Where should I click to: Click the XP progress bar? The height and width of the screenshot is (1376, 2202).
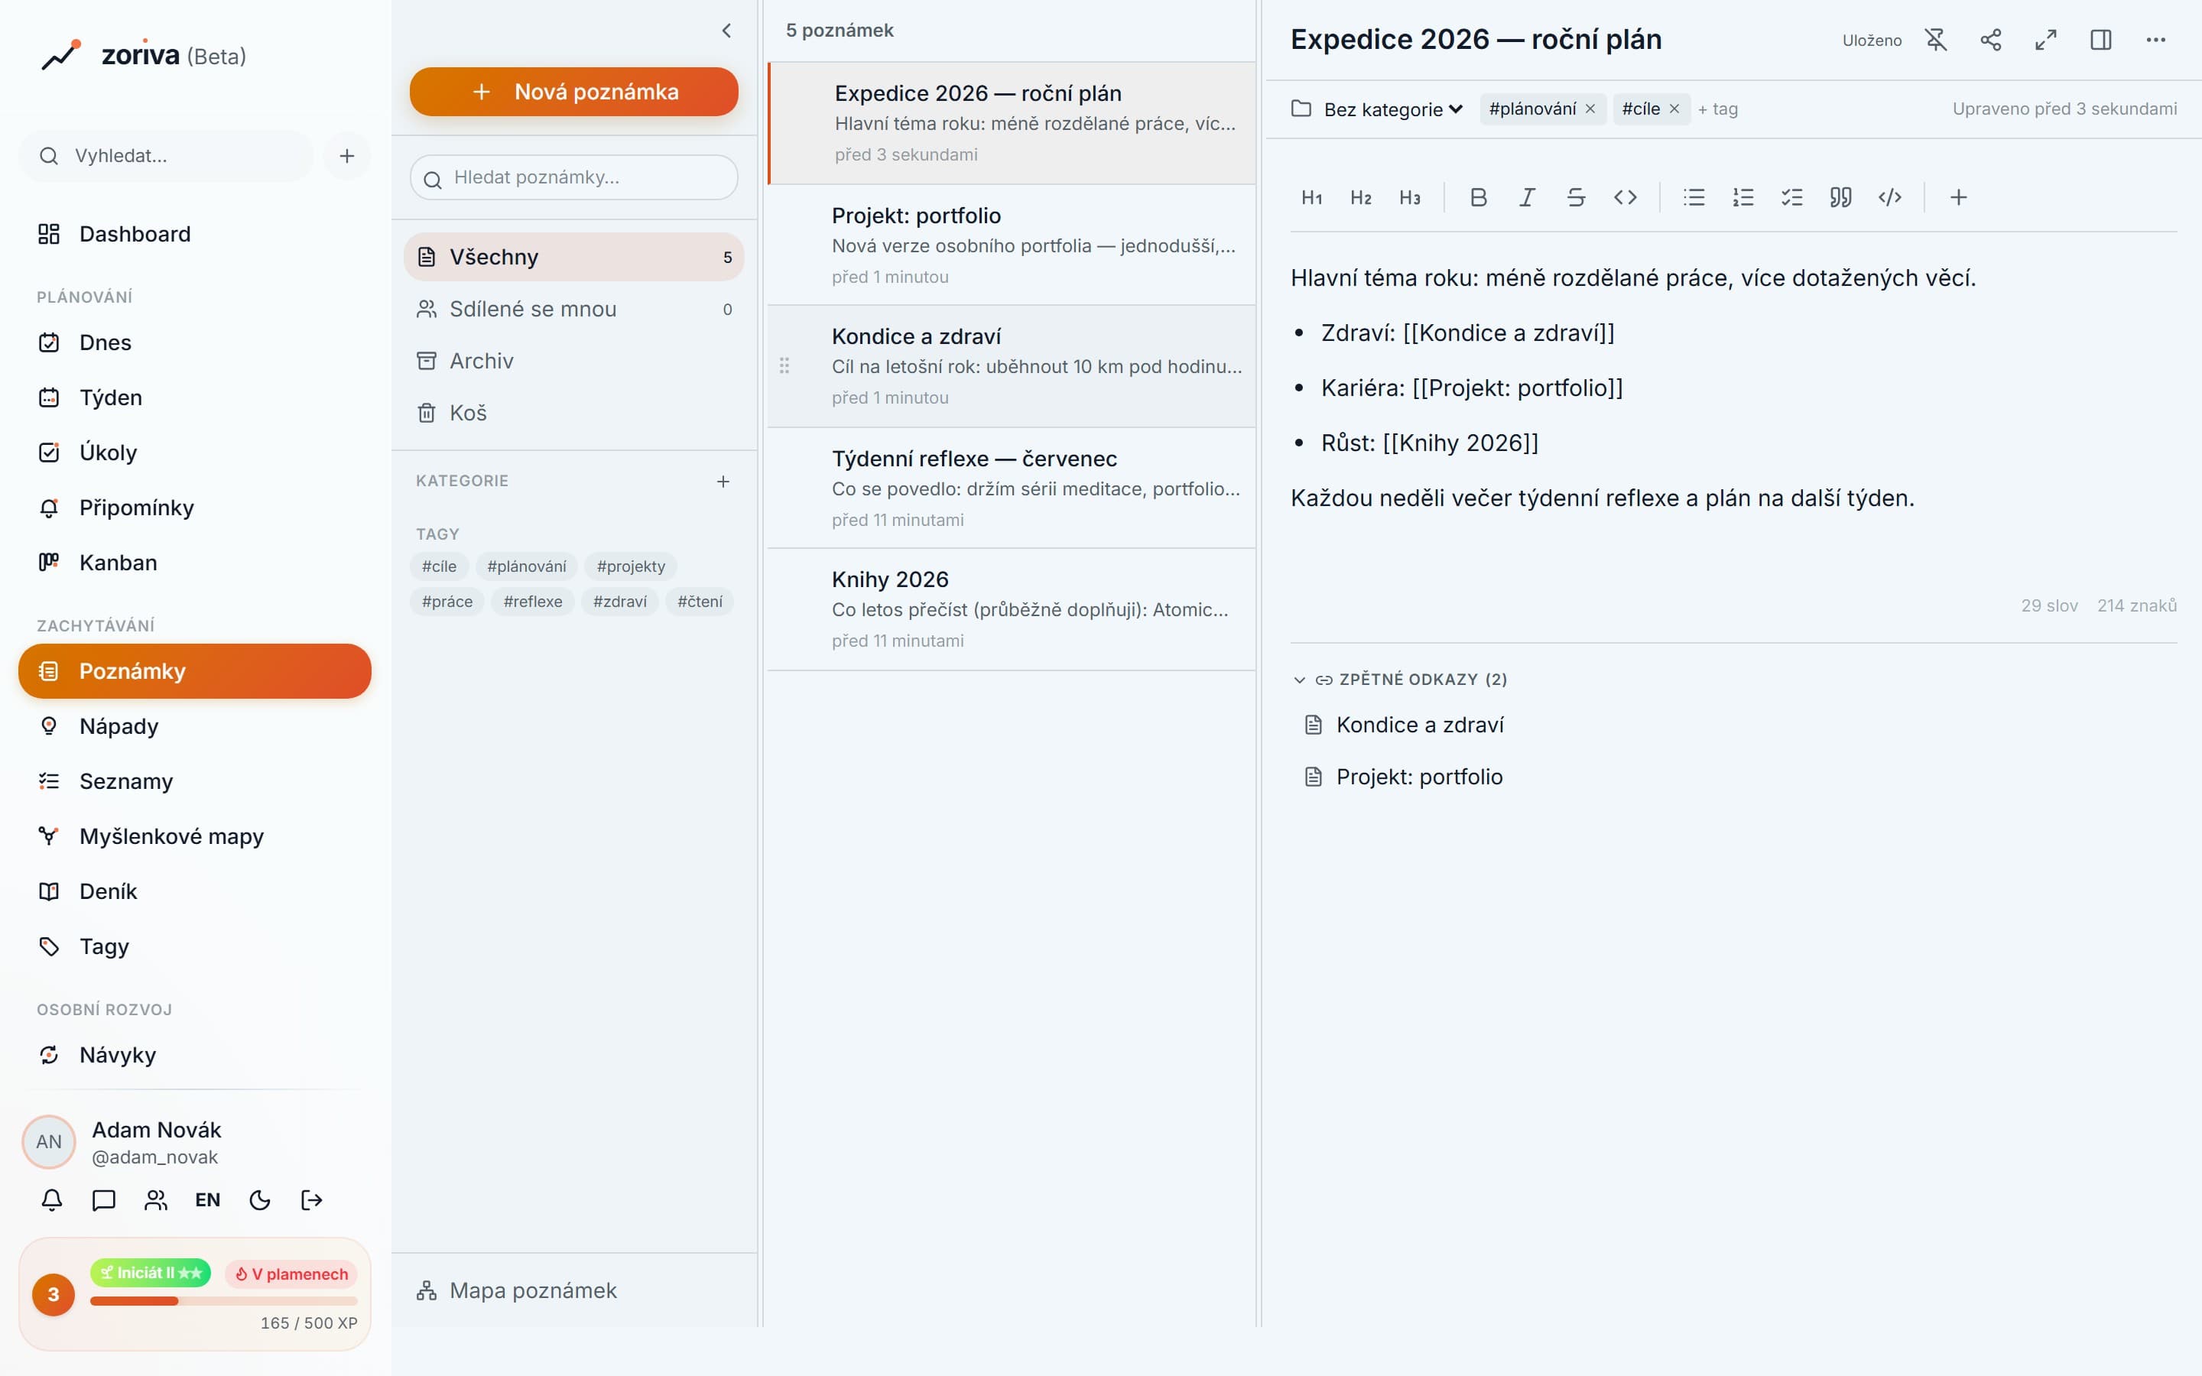click(224, 1301)
